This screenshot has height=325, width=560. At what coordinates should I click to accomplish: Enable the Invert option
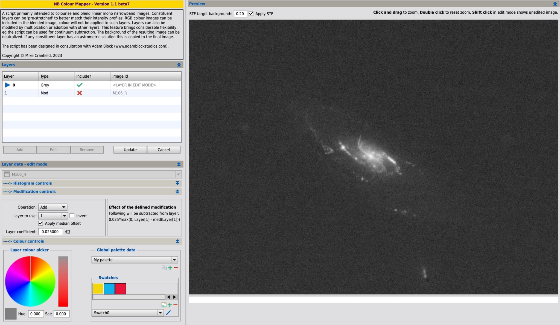72,216
